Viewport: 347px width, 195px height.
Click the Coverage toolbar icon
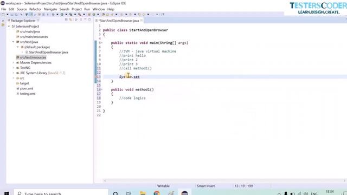(x=70, y=15)
